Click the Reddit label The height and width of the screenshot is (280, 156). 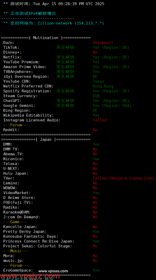click(11, 130)
